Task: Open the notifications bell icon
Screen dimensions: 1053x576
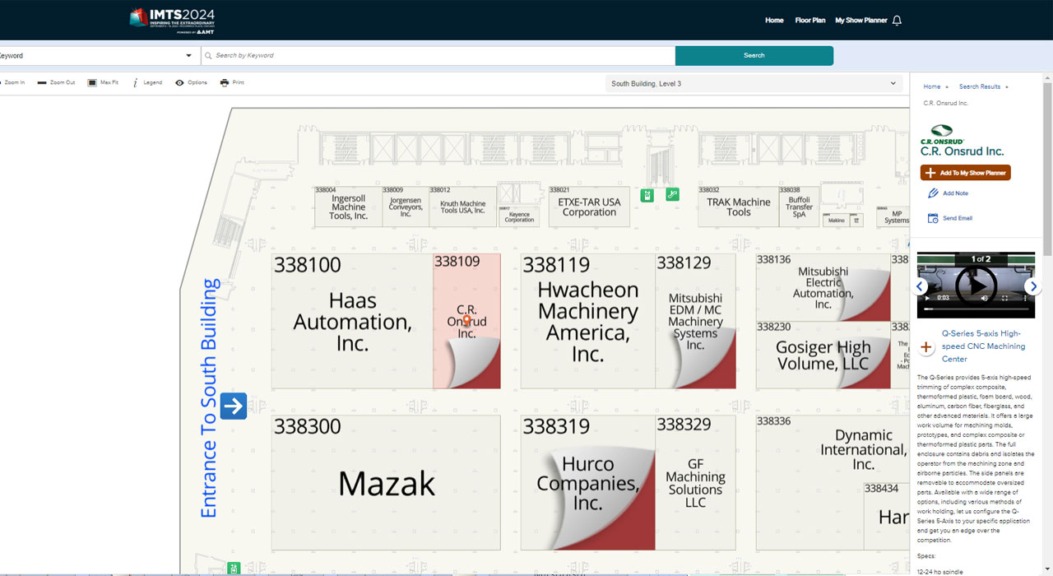Action: 897,21
